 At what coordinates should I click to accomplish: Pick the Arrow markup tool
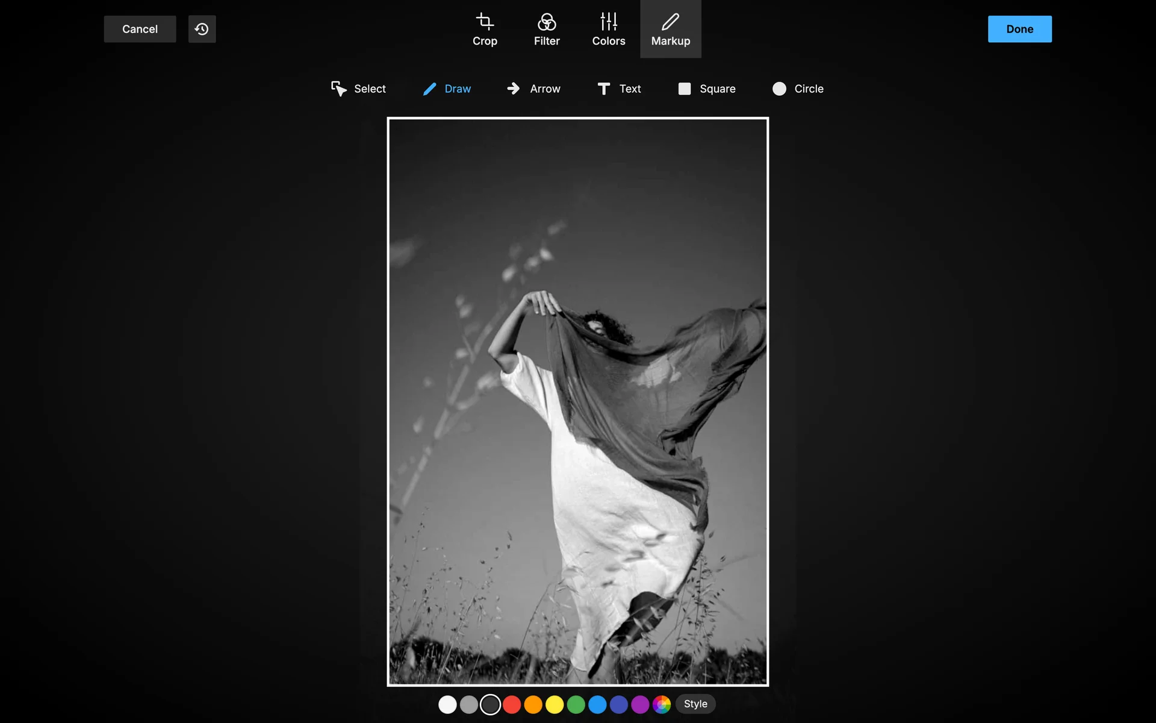click(x=533, y=89)
